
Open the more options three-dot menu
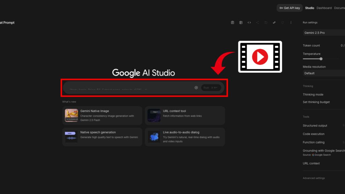click(x=291, y=22)
